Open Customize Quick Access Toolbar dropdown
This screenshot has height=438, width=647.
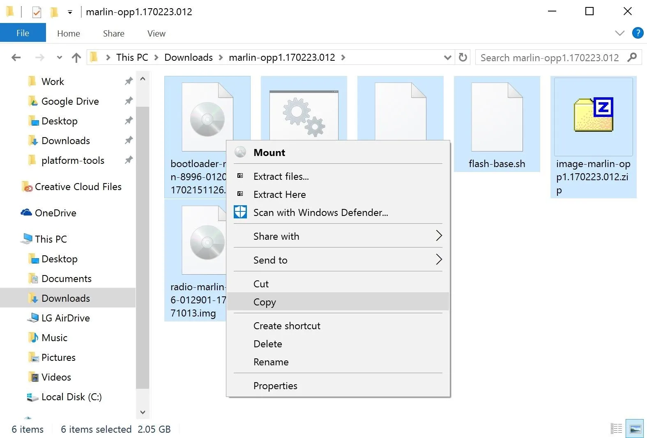coord(70,12)
